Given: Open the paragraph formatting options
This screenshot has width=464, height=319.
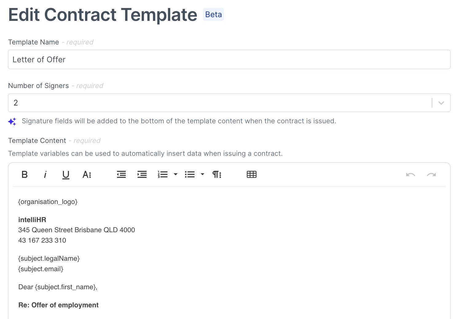Looking at the screenshot, I should [217, 174].
